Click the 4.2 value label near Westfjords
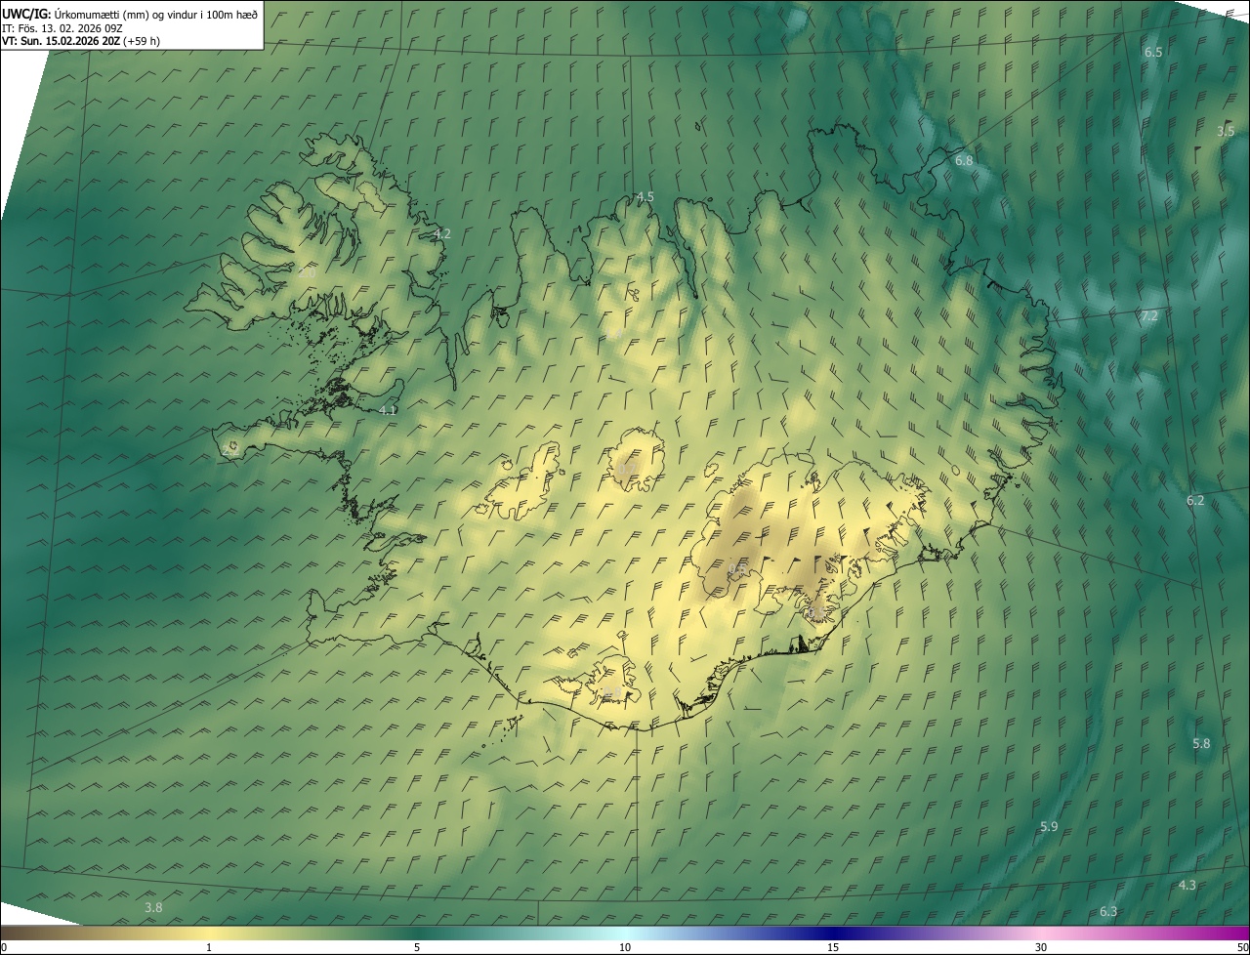Viewport: 1250px width, 955px height. [x=442, y=234]
